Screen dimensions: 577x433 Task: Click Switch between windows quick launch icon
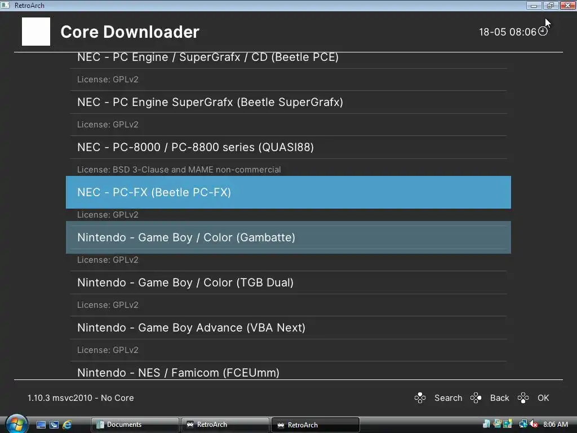pos(54,425)
